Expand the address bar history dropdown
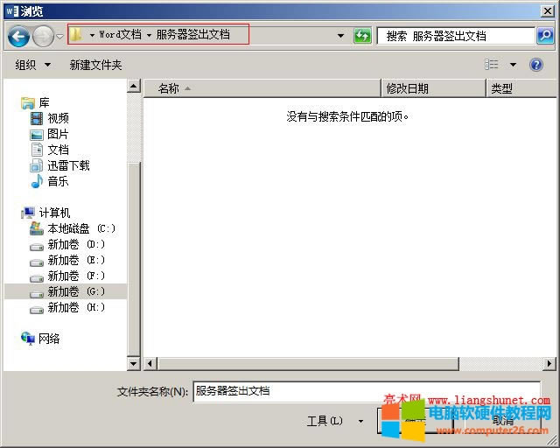This screenshot has width=560, height=448. coord(340,36)
